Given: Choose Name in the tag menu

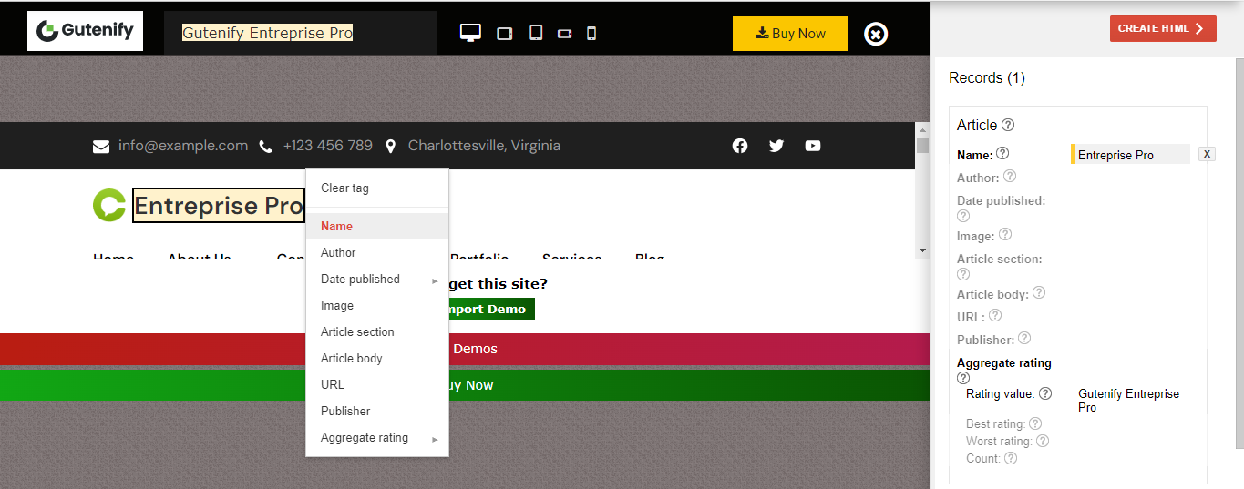Looking at the screenshot, I should (377, 226).
